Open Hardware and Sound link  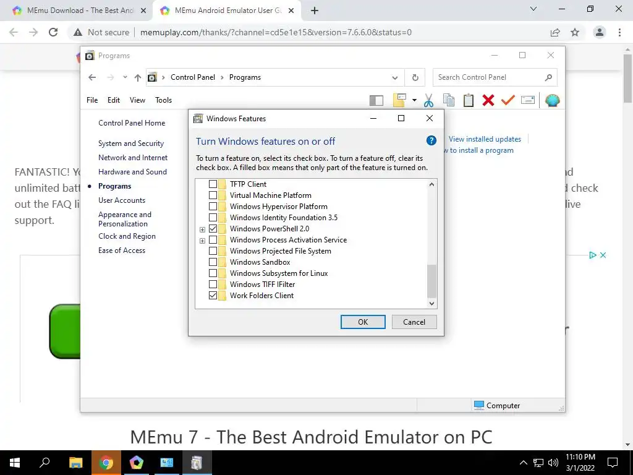point(132,172)
